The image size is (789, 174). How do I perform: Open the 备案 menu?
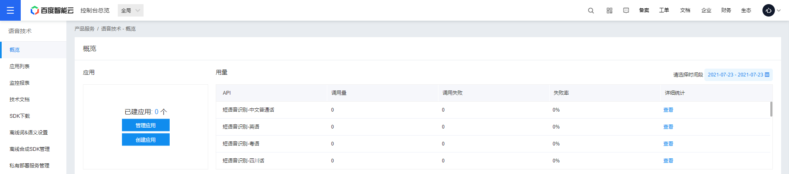point(644,10)
